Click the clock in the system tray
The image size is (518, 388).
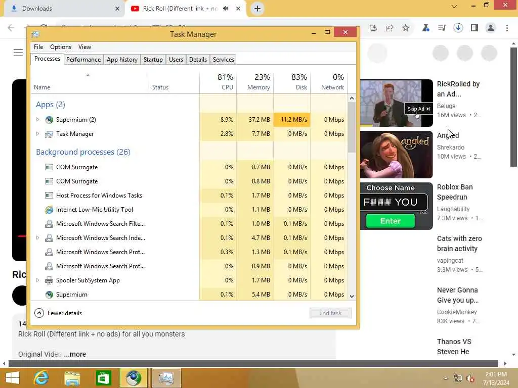[496, 378]
